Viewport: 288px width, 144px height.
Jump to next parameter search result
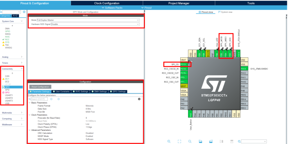click(x=58, y=99)
